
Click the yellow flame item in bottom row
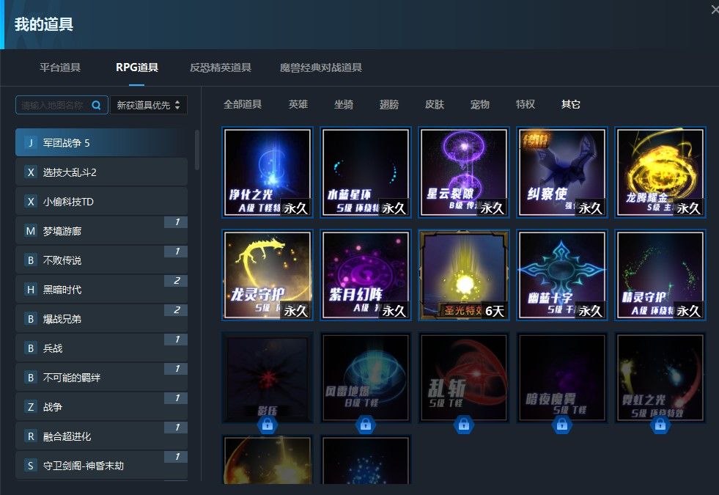(x=268, y=460)
